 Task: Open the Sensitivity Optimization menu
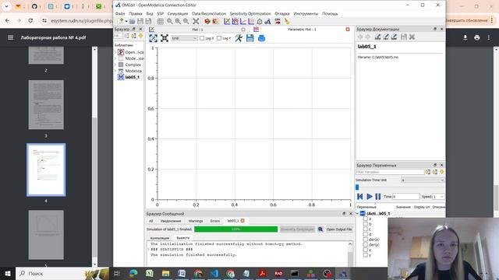tap(250, 14)
